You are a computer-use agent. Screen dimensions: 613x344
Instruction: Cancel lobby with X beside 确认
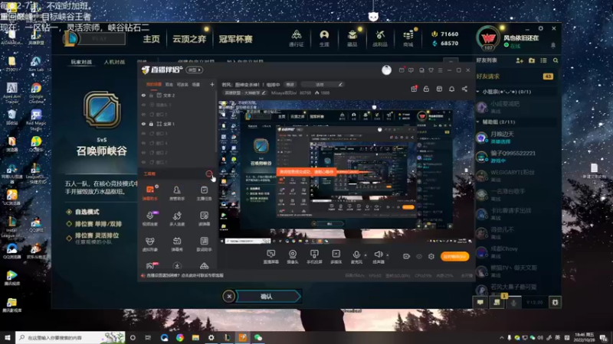coord(229,297)
